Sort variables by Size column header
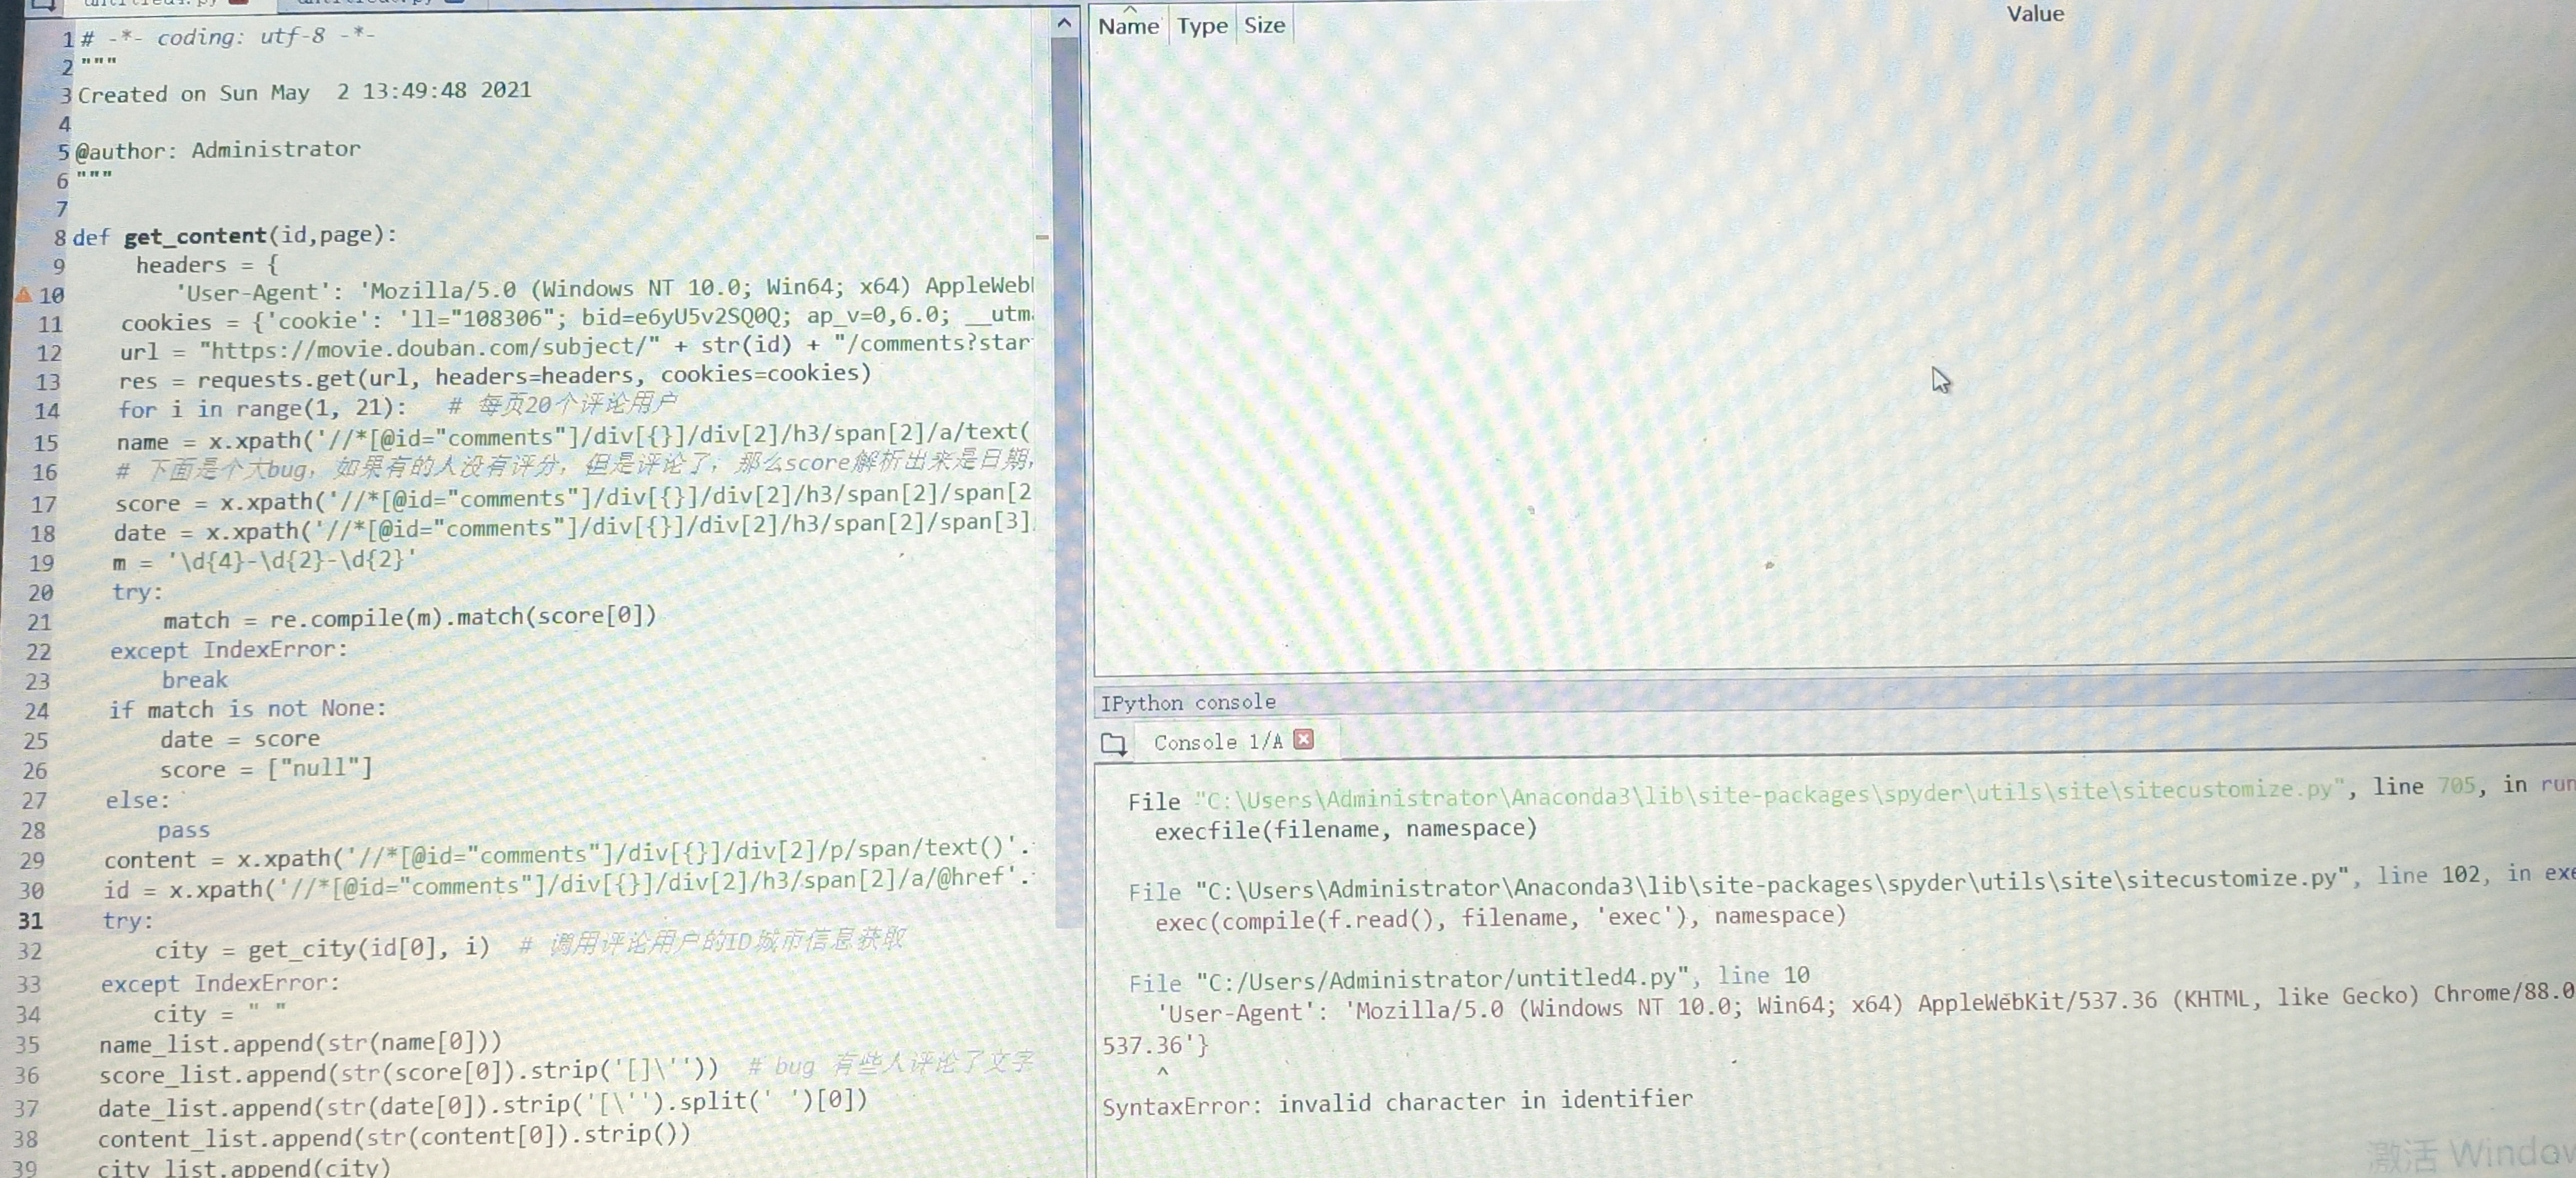The width and height of the screenshot is (2576, 1178). point(1264,26)
